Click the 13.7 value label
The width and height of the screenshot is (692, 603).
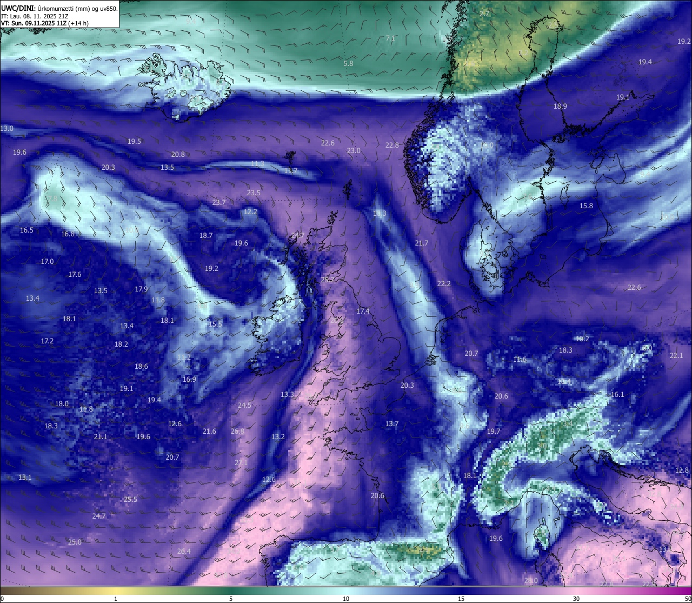pos(391,423)
